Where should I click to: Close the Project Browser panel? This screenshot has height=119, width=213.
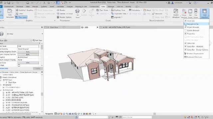pos(42,72)
